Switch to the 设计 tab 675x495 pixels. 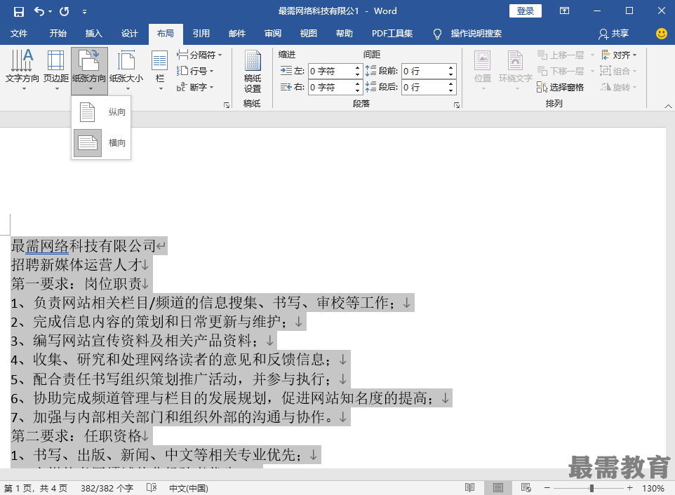(129, 34)
